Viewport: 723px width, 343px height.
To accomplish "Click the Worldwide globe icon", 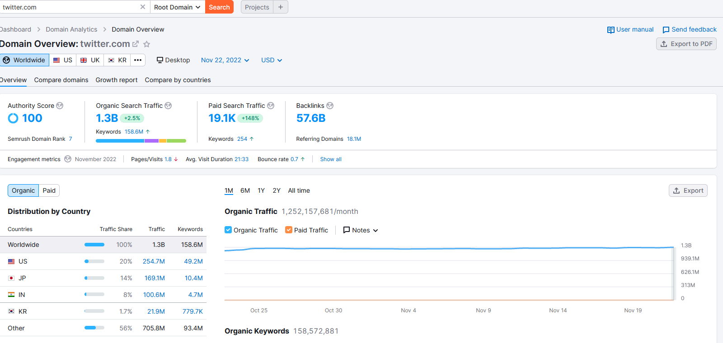I will click(6, 60).
